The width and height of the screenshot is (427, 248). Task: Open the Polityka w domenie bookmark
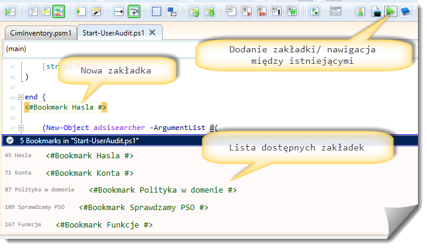[x=163, y=190]
